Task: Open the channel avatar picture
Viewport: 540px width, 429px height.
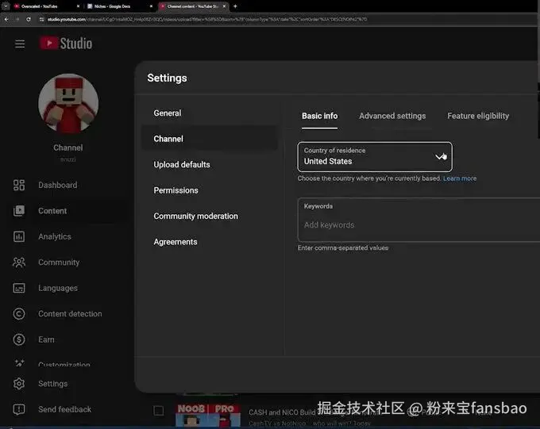Action: coord(68,104)
